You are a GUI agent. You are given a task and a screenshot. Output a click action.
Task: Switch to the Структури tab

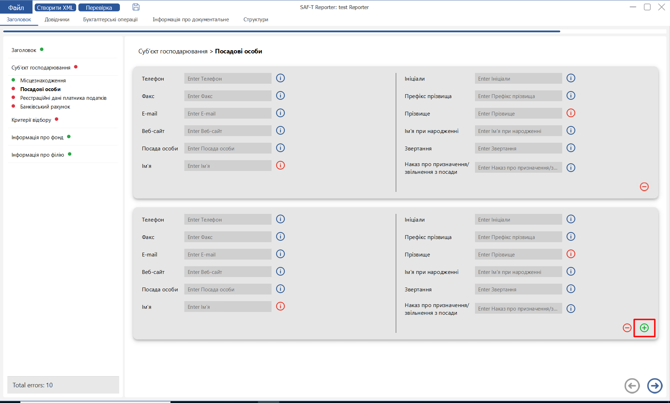tap(256, 20)
